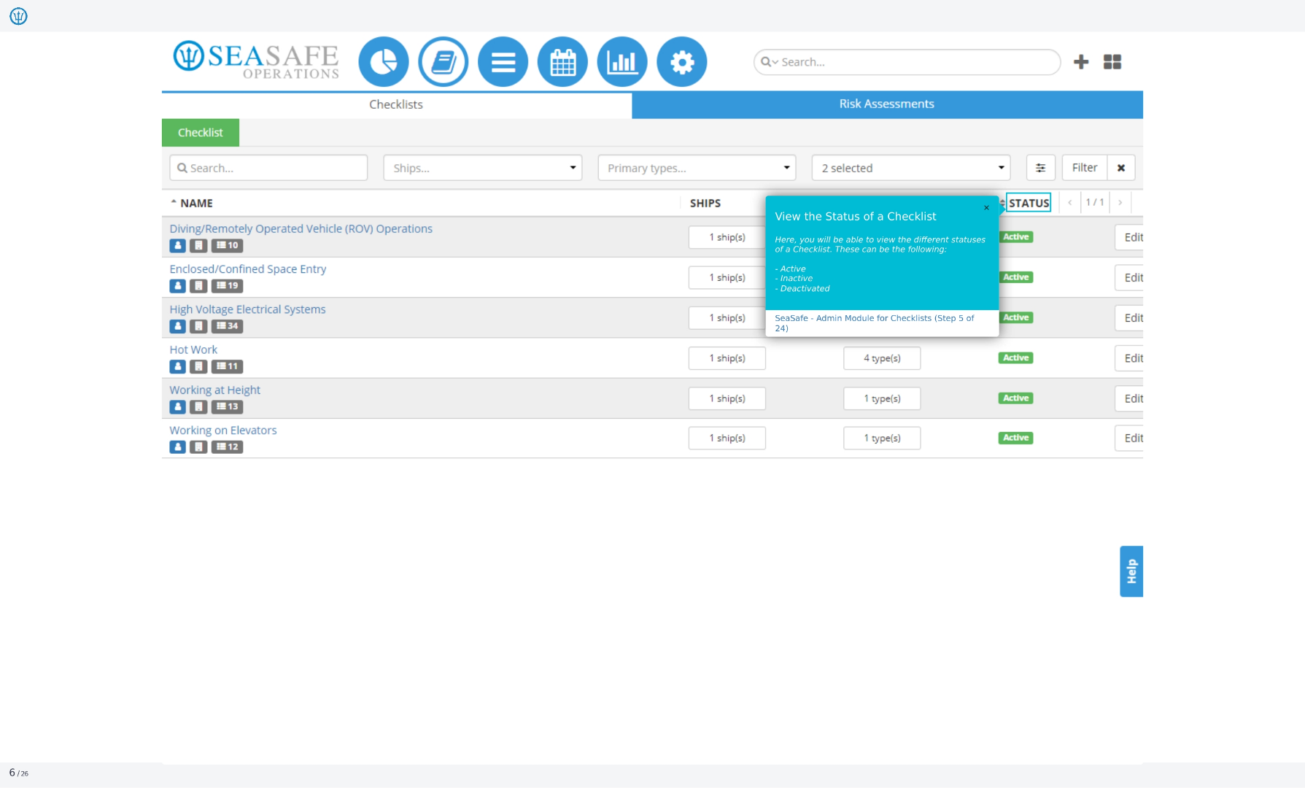Viewport: 1305px width, 788px height.
Task: Click the checklist Search input field
Action: point(268,168)
